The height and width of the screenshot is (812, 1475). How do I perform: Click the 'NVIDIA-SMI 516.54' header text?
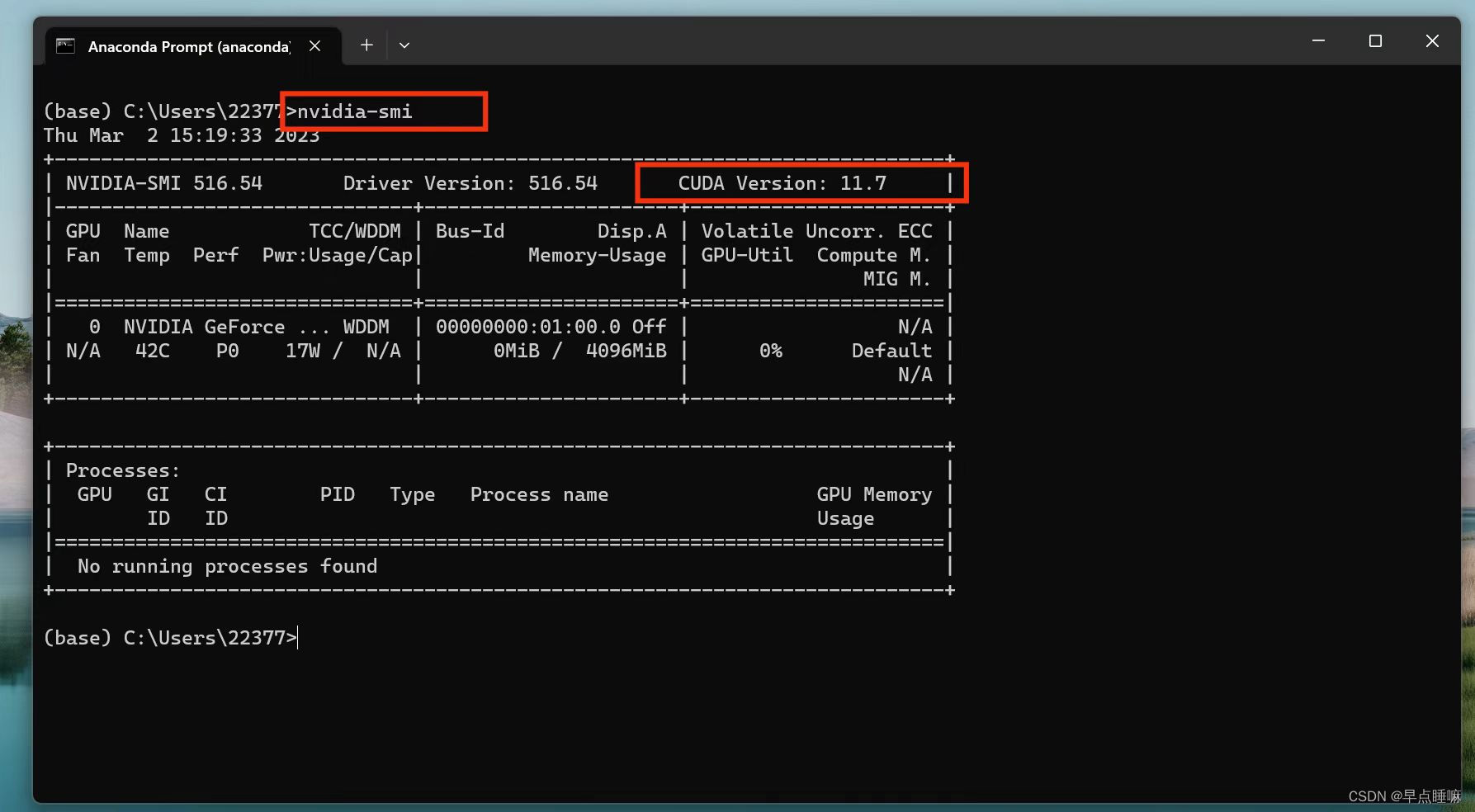click(x=164, y=183)
